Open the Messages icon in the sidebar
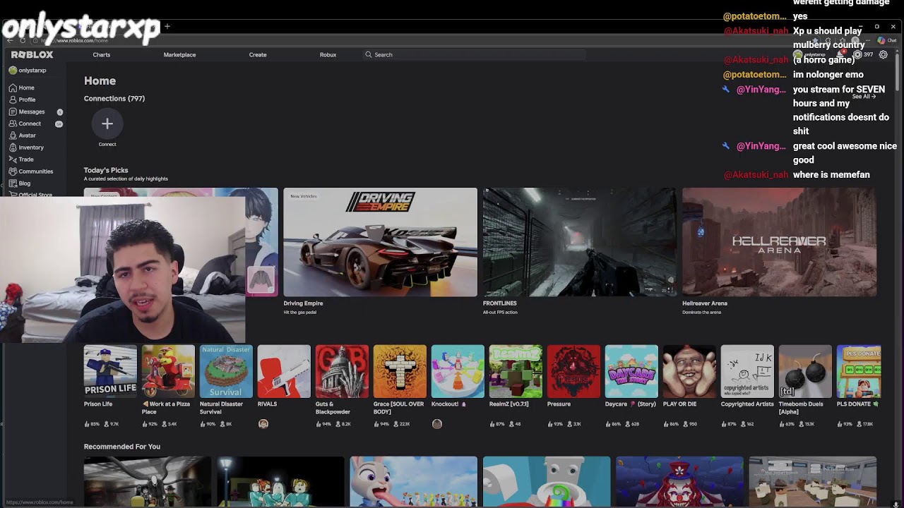Viewport: 904px width, 508px height. pyautogui.click(x=13, y=111)
